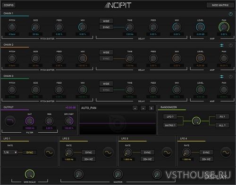Click Chain 1 pitch shifter SIZE knob
236x185 pixels.
click(35, 27)
